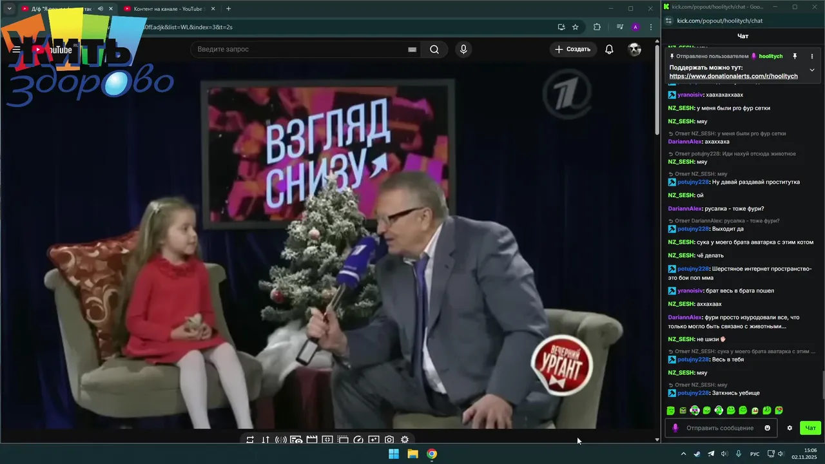The width and height of the screenshot is (825, 464).
Task: Click the purple microphone in chat input
Action: pos(675,428)
